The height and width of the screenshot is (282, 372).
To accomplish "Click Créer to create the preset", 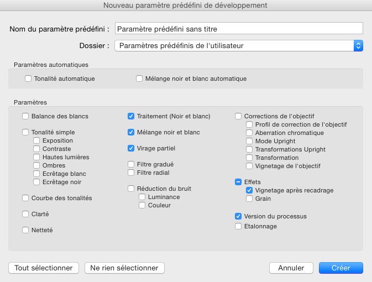I will [340, 268].
